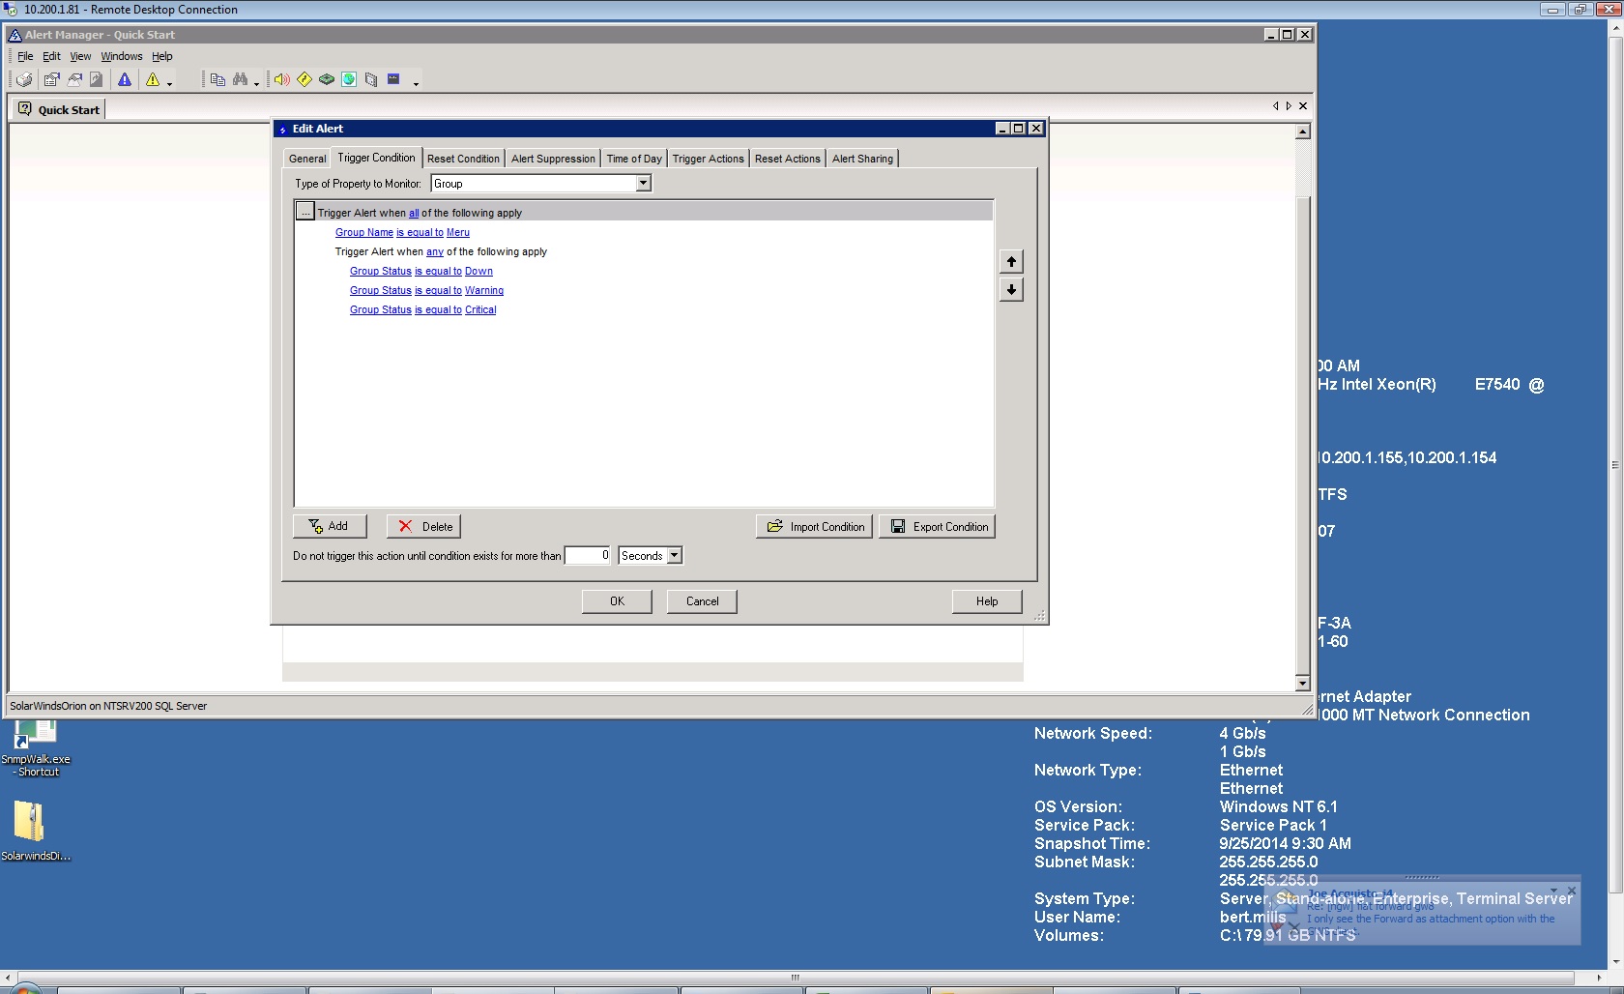
Task: Switch to the Reset Actions tab
Action: tap(788, 159)
